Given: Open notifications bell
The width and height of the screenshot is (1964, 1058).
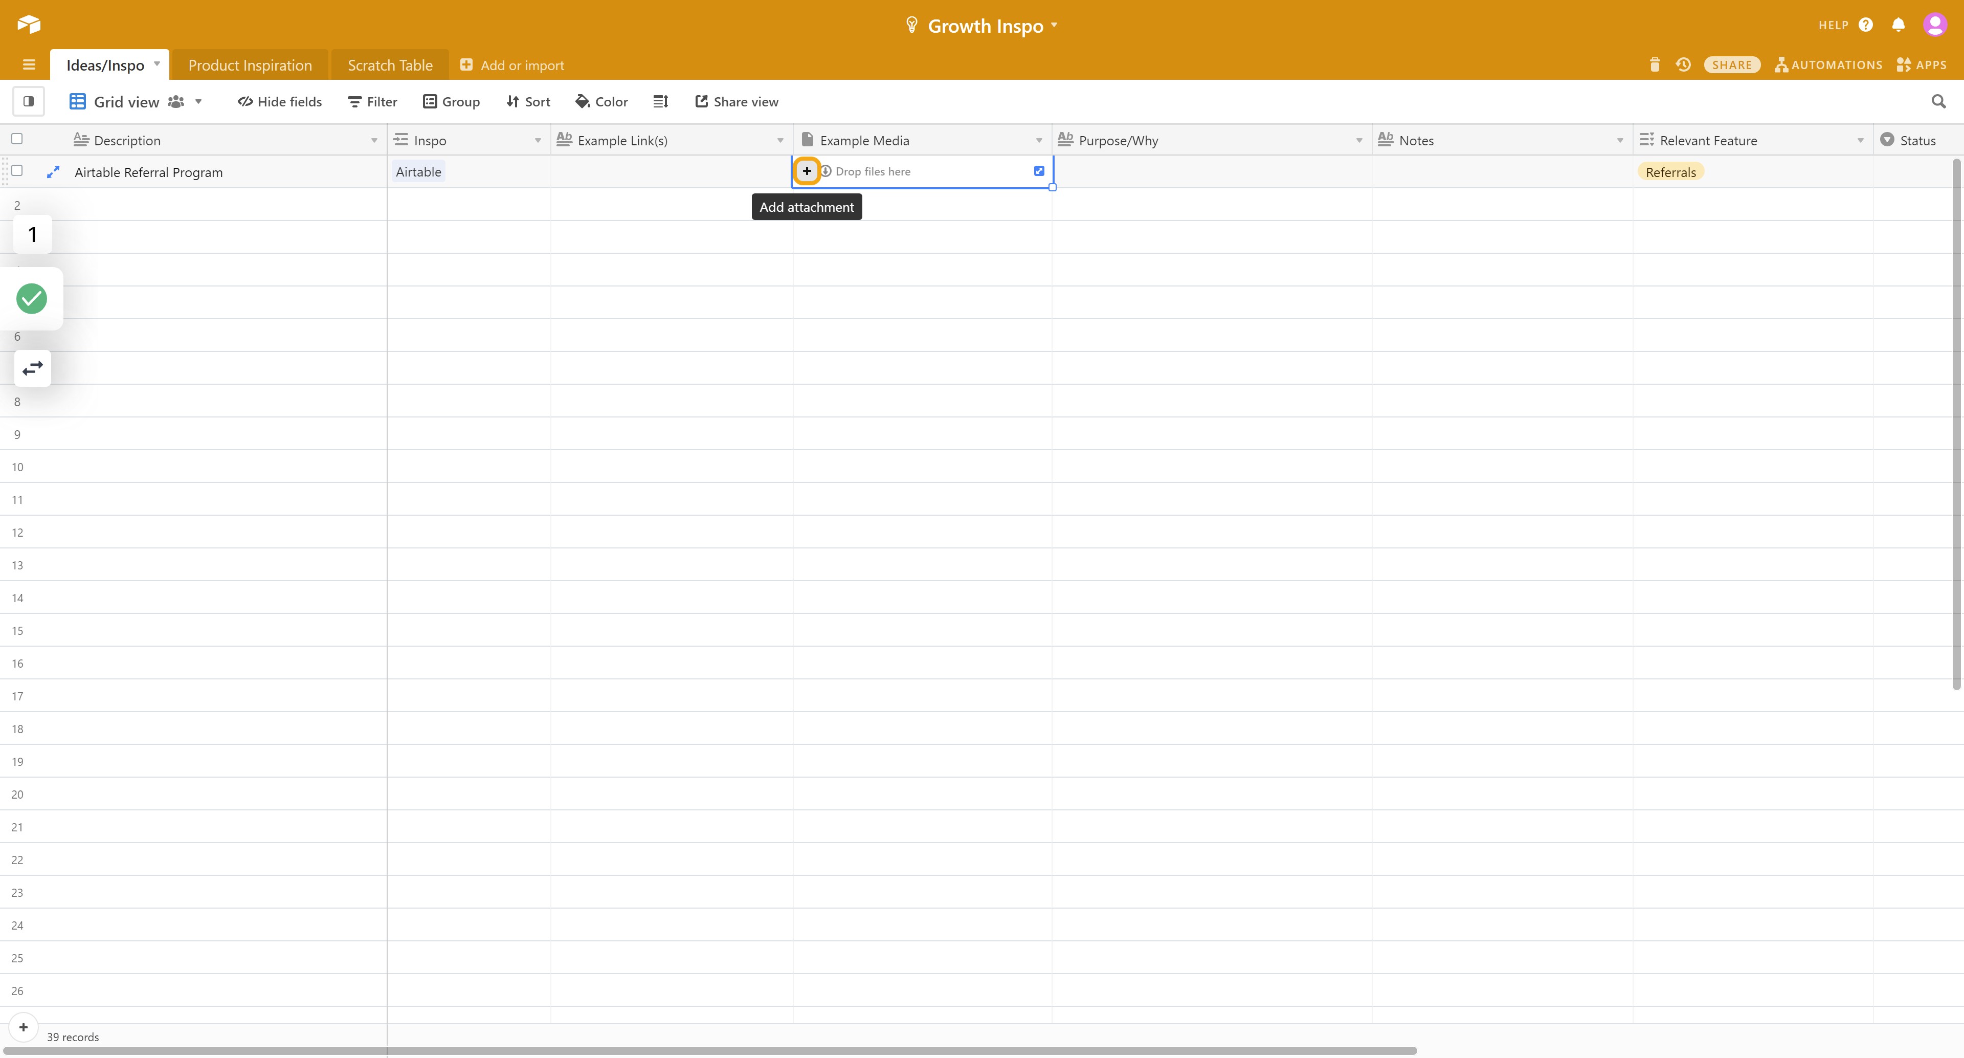Looking at the screenshot, I should (1899, 25).
